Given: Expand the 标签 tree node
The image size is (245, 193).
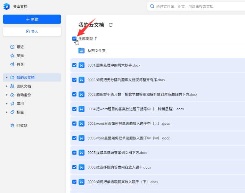Looking at the screenshot, I should coord(6,112).
